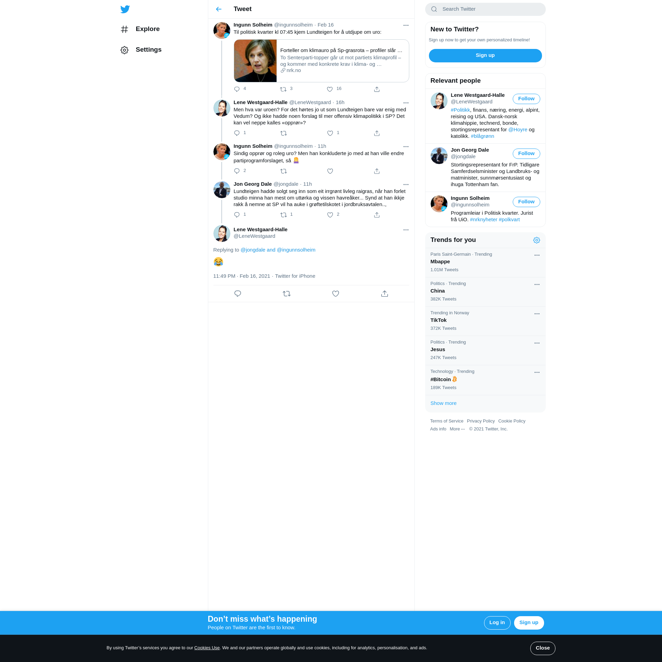662x662 pixels.
Task: Retweet the main emoji tweet
Action: 287,294
